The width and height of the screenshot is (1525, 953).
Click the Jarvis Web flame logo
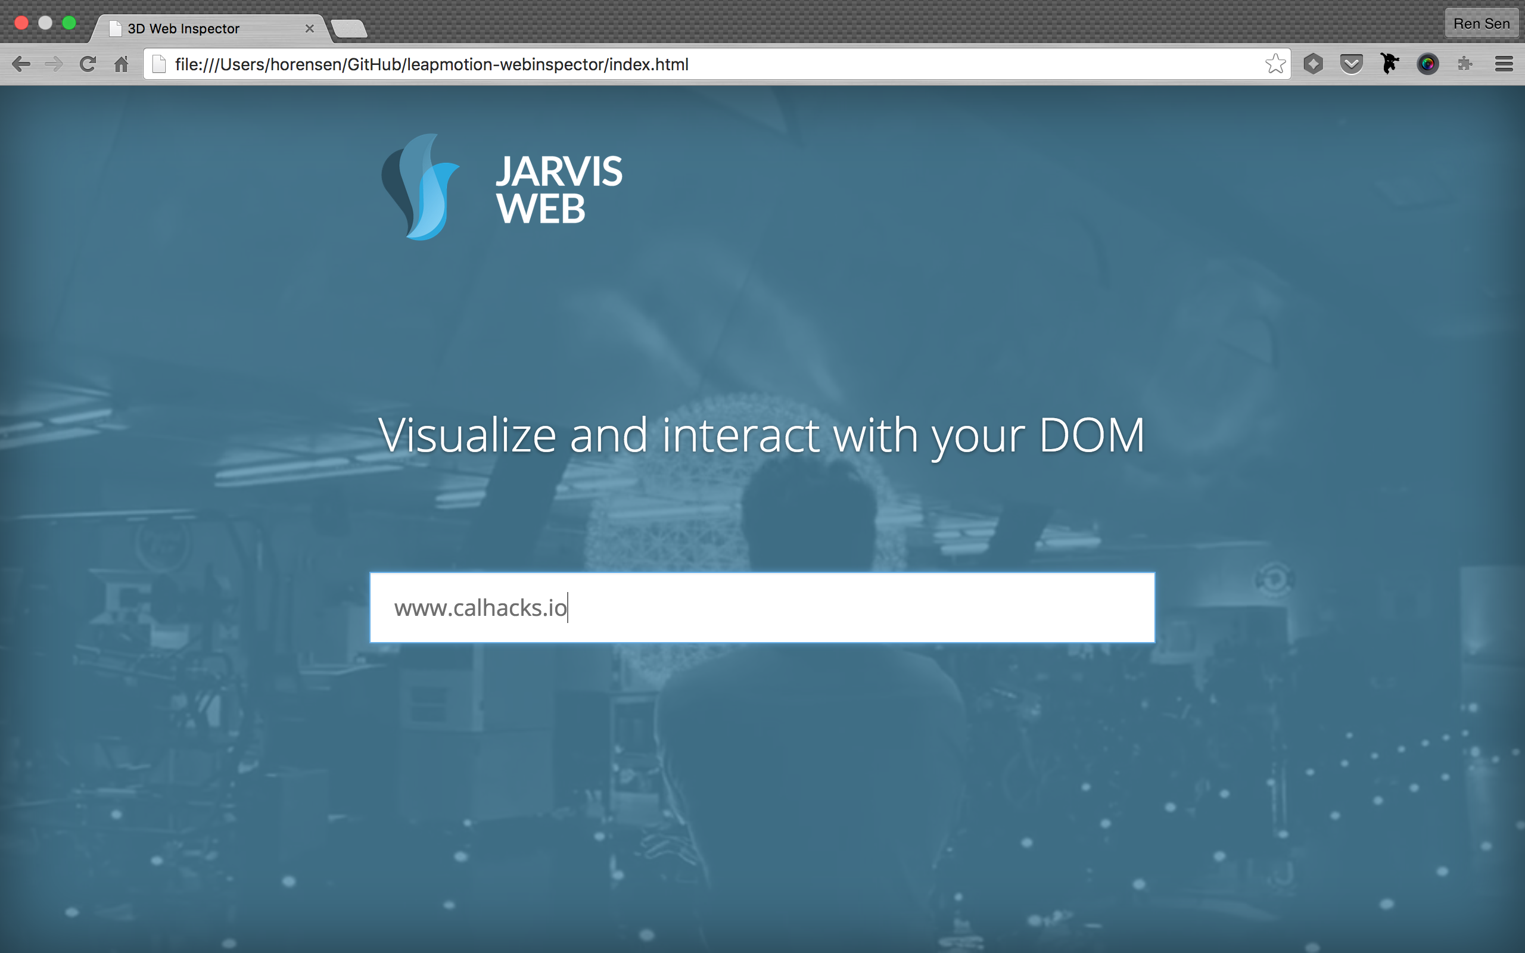coord(421,188)
